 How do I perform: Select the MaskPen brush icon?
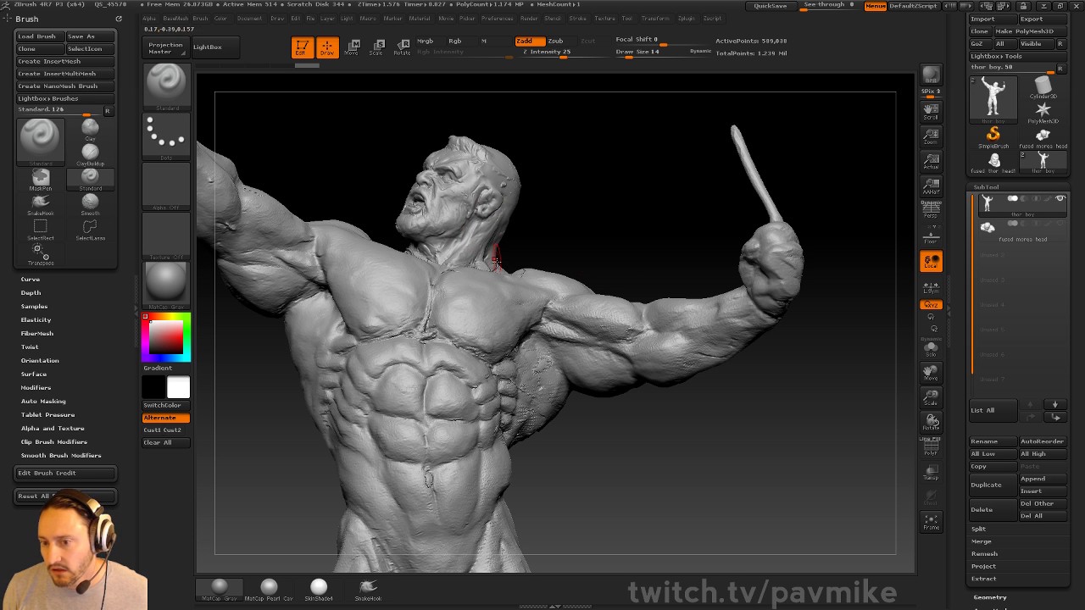[x=40, y=179]
